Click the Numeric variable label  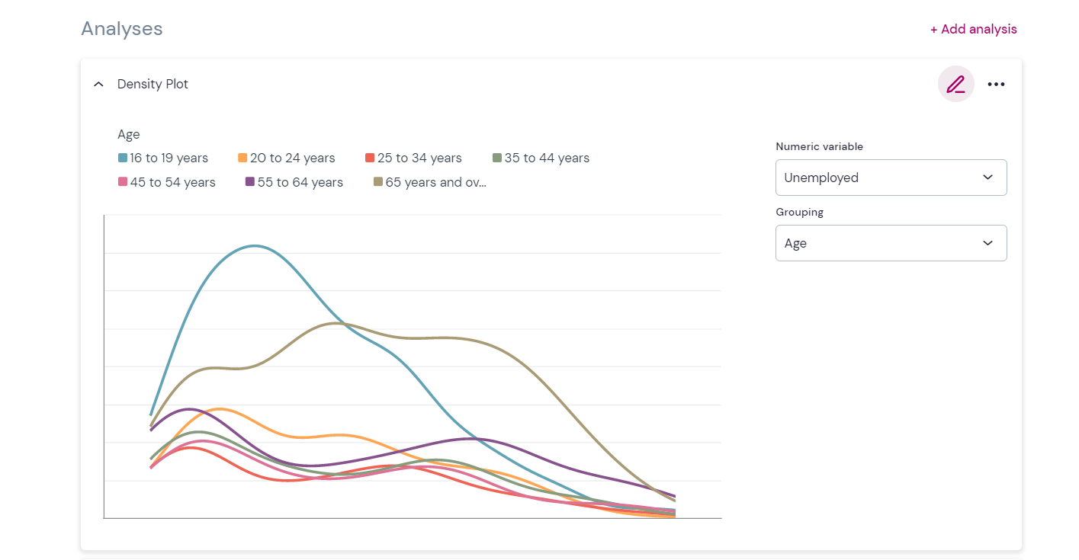pos(820,146)
